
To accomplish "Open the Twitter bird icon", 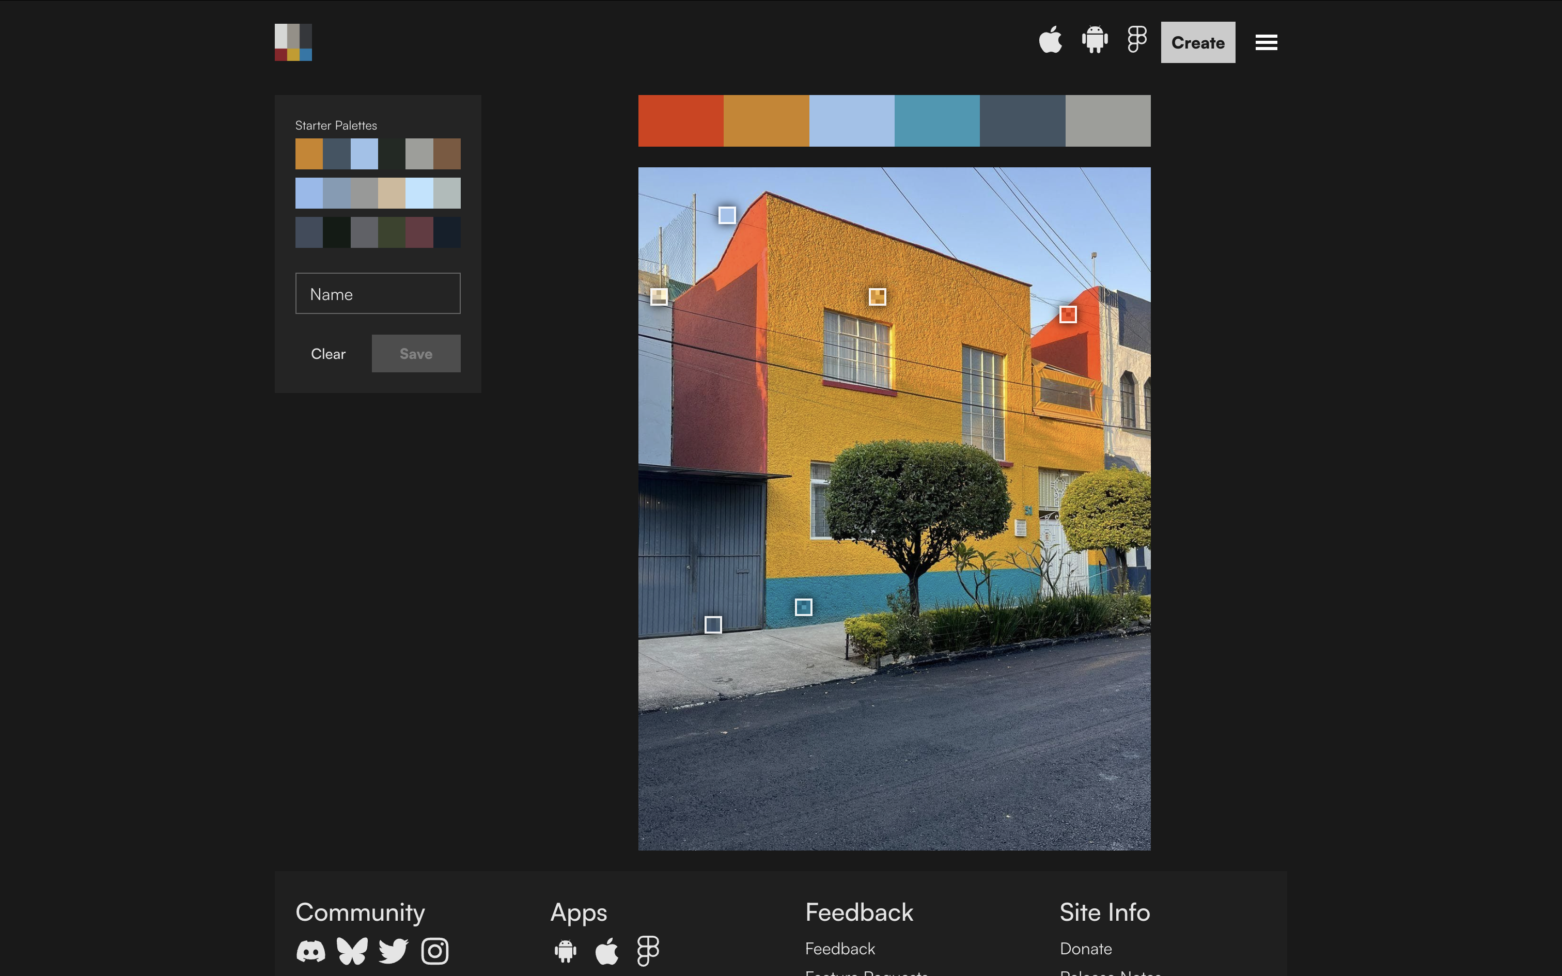I will [393, 951].
